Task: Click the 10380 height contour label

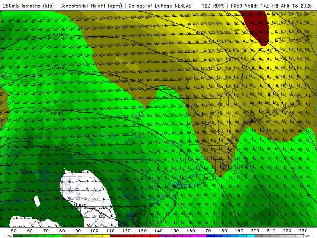Action: pos(59,35)
